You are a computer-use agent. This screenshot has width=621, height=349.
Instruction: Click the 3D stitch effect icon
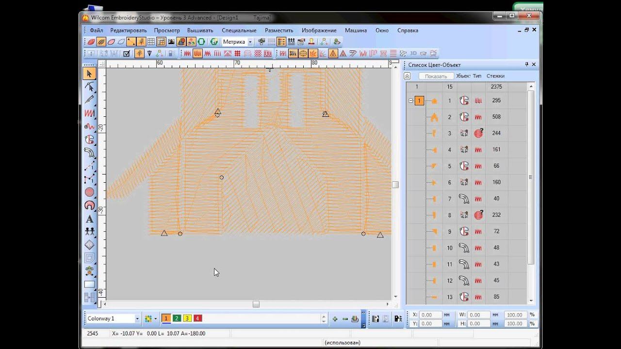point(413,53)
